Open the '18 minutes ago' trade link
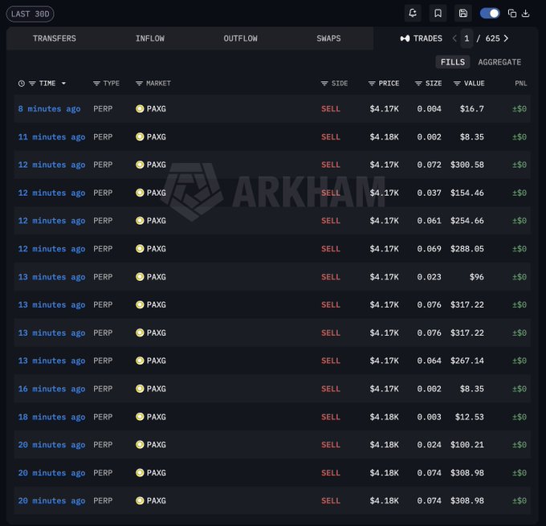 click(51, 417)
